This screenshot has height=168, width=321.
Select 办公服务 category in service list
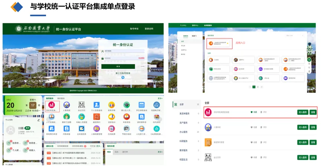click(x=183, y=132)
